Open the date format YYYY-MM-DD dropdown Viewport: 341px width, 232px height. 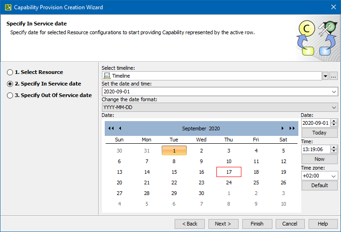(x=335, y=108)
